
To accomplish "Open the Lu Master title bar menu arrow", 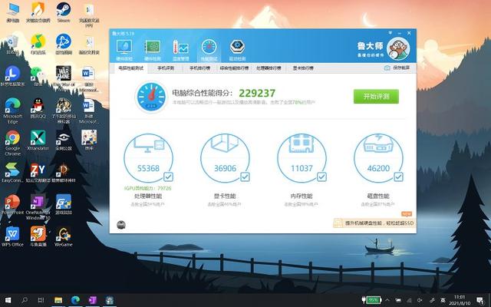I will click(390, 33).
